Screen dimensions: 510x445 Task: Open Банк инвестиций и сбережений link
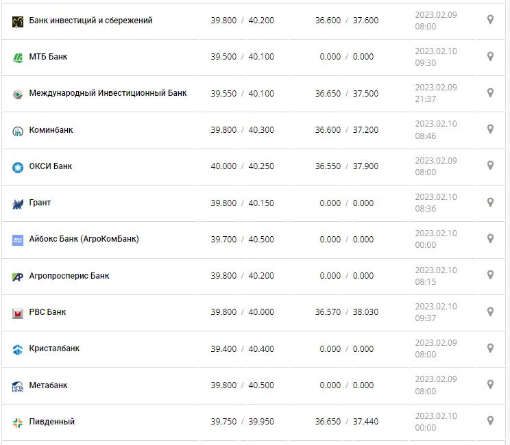[90, 21]
